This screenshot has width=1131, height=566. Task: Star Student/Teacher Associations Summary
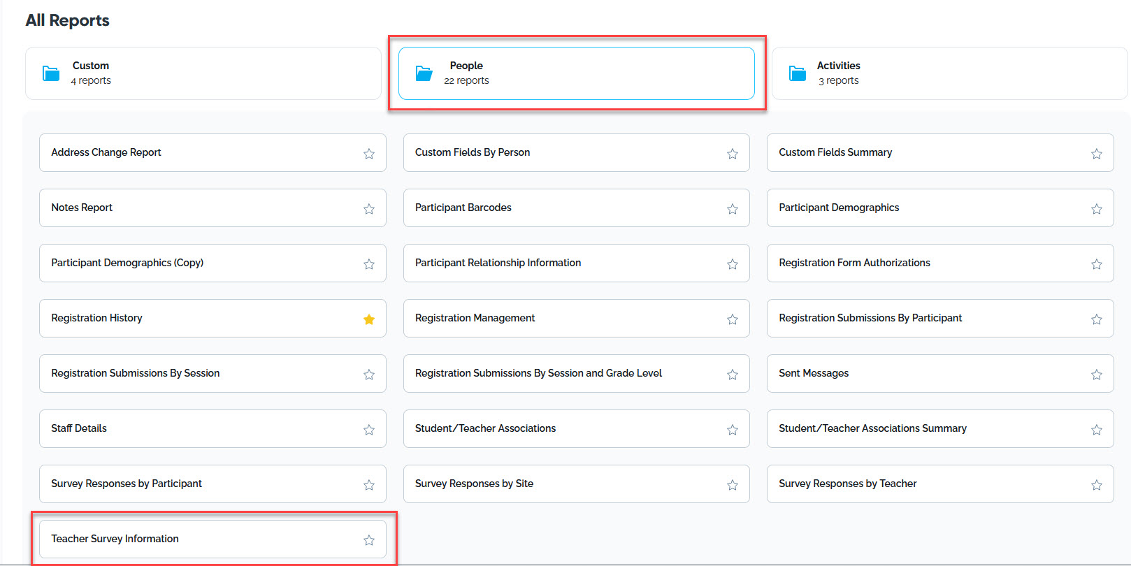coord(1097,430)
